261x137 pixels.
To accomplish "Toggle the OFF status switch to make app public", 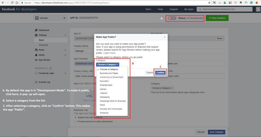I will tap(172, 18).
